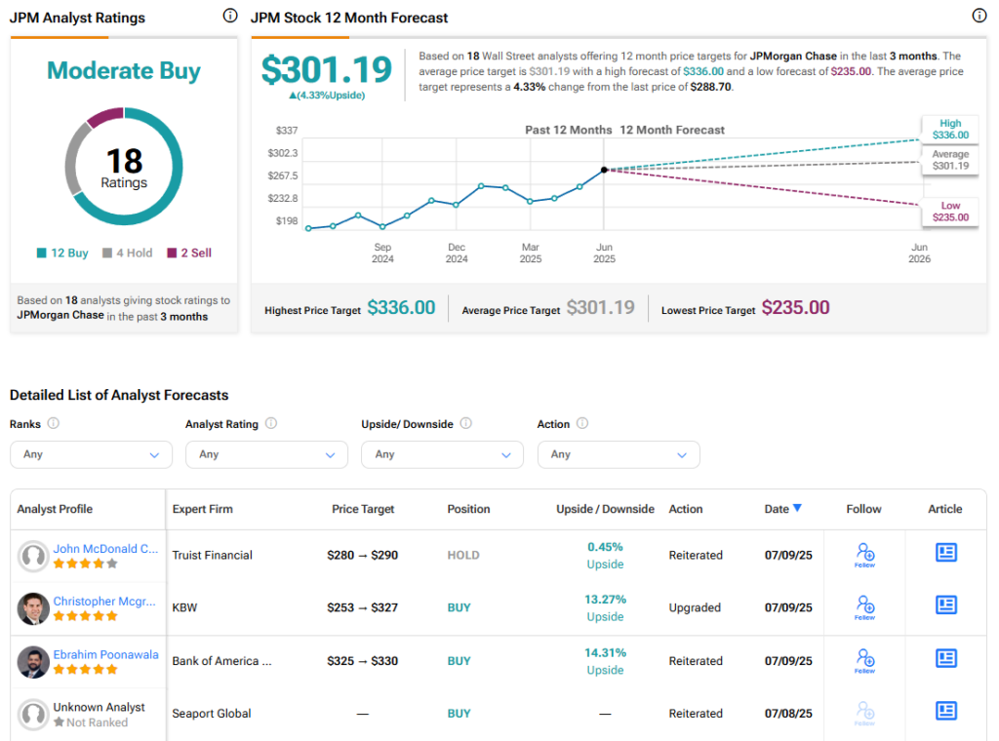Click the June 2025 chart data point
Image resolution: width=999 pixels, height=741 pixels.
click(x=604, y=170)
